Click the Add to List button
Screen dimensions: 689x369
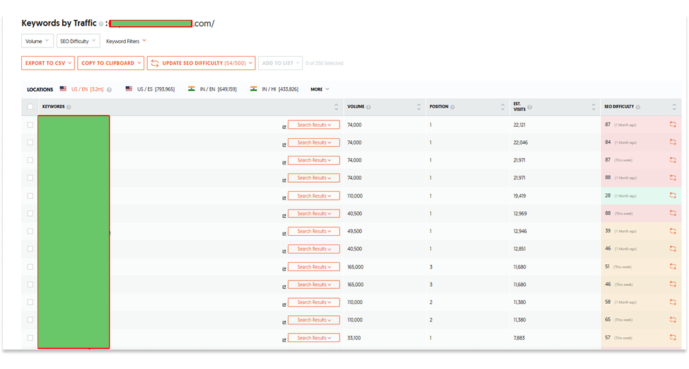(280, 63)
